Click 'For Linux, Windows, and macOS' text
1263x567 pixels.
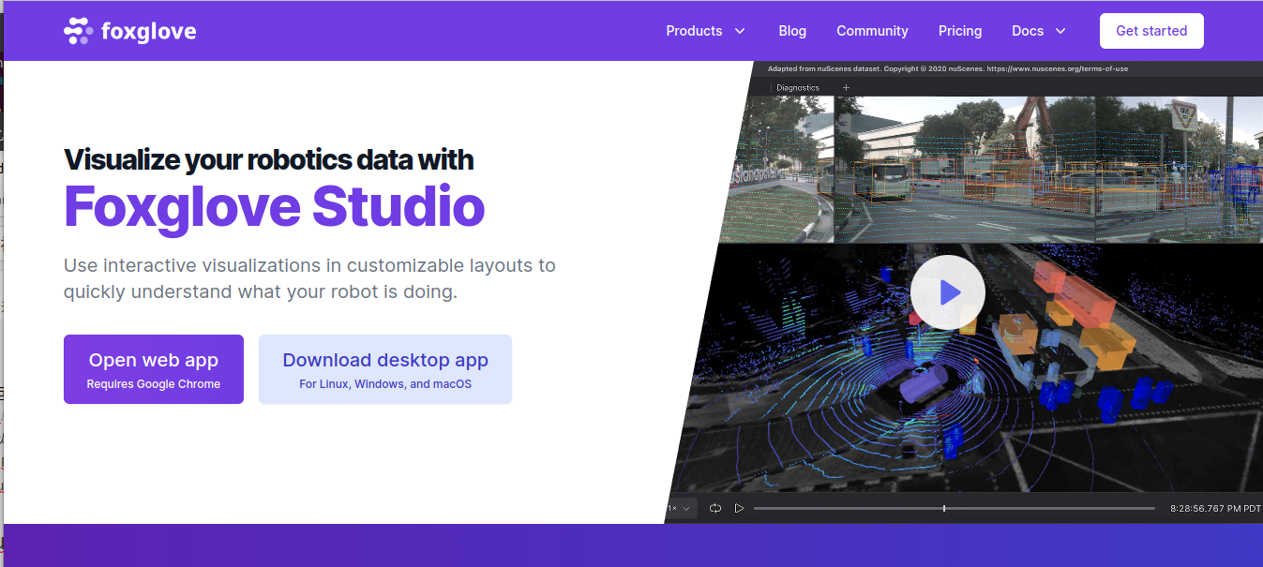tap(385, 384)
